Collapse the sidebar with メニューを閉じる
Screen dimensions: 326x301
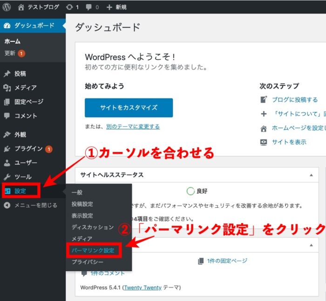[x=30, y=205]
